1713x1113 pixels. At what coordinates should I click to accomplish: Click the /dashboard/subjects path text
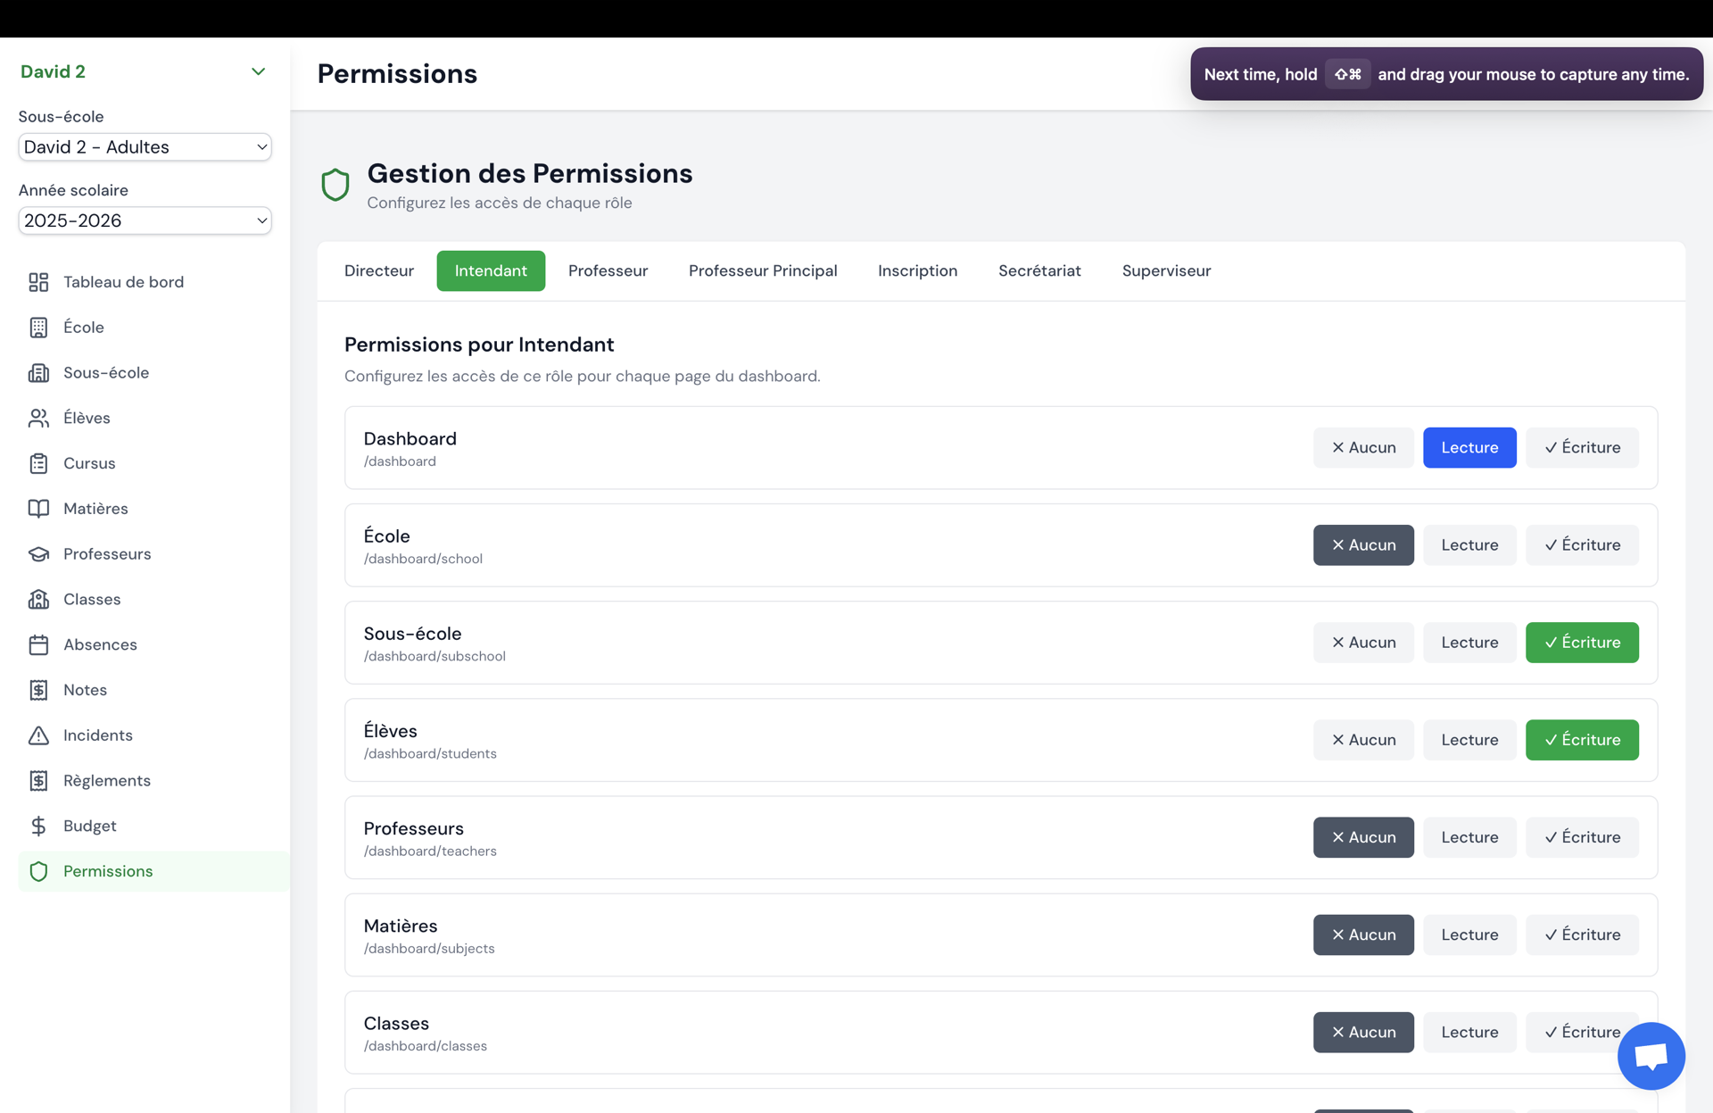point(429,948)
